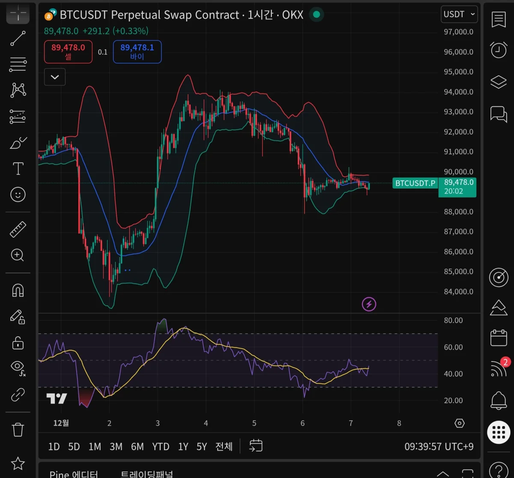Toggle stay-in-drawing-mode pencil lock
Screen dimensions: 514x478
point(18,317)
